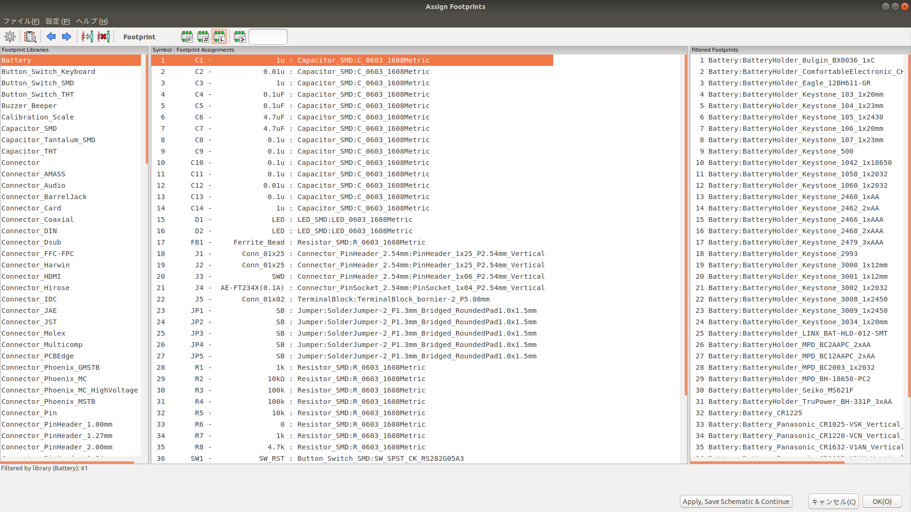Select C2 0.01u symbol row
This screenshot has height=512, width=911.
(x=352, y=72)
